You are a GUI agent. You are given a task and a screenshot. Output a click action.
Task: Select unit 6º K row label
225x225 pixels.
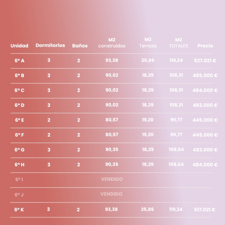19,210
